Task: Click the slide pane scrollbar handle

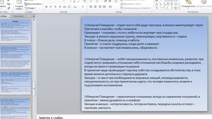Action: pos(34,89)
